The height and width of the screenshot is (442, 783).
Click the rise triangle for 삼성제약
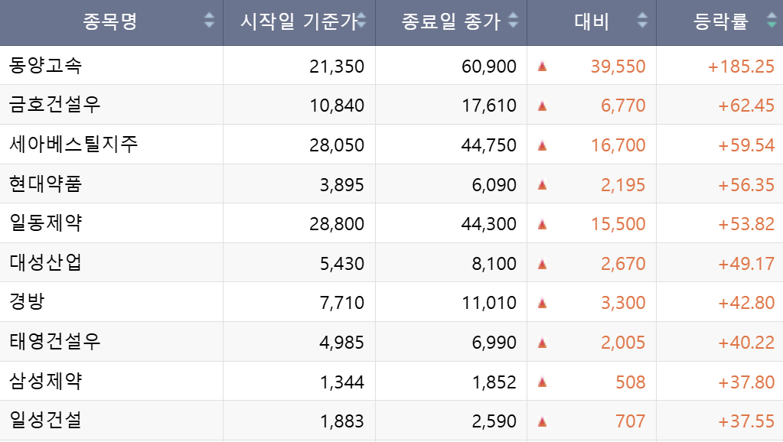[x=542, y=381]
